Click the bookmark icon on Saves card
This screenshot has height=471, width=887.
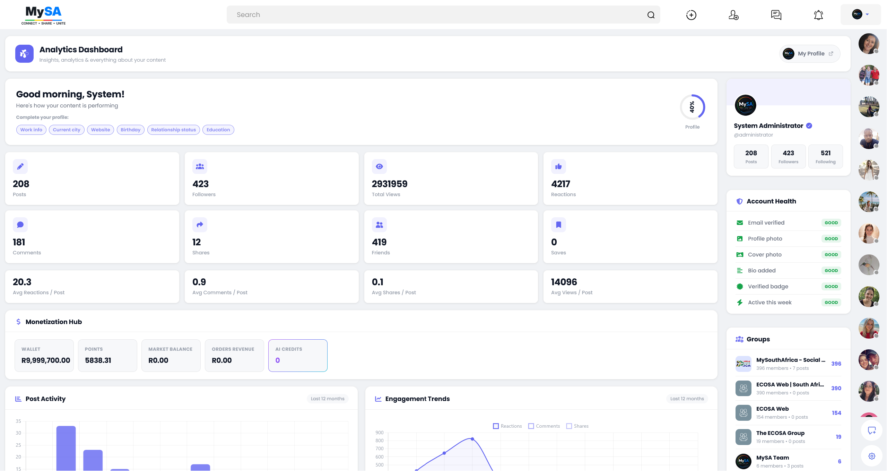(x=558, y=225)
